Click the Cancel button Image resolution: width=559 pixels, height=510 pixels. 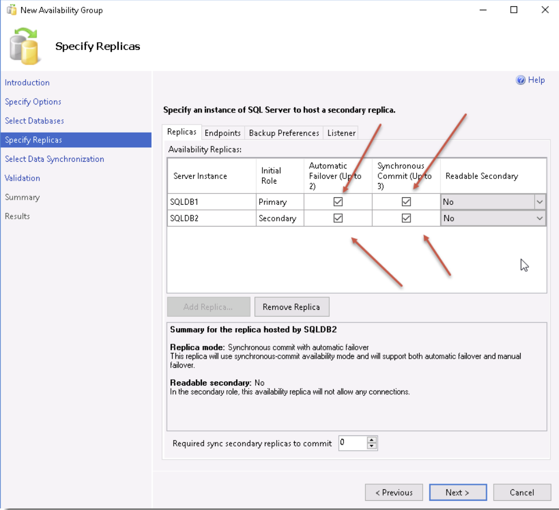coord(522,493)
